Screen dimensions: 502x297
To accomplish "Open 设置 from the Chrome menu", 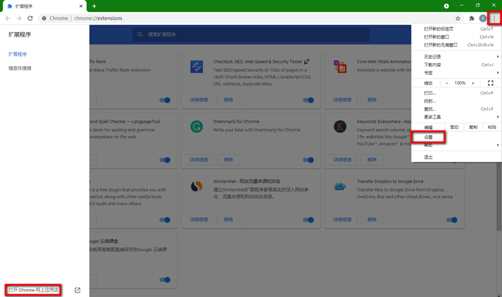I will click(x=428, y=137).
